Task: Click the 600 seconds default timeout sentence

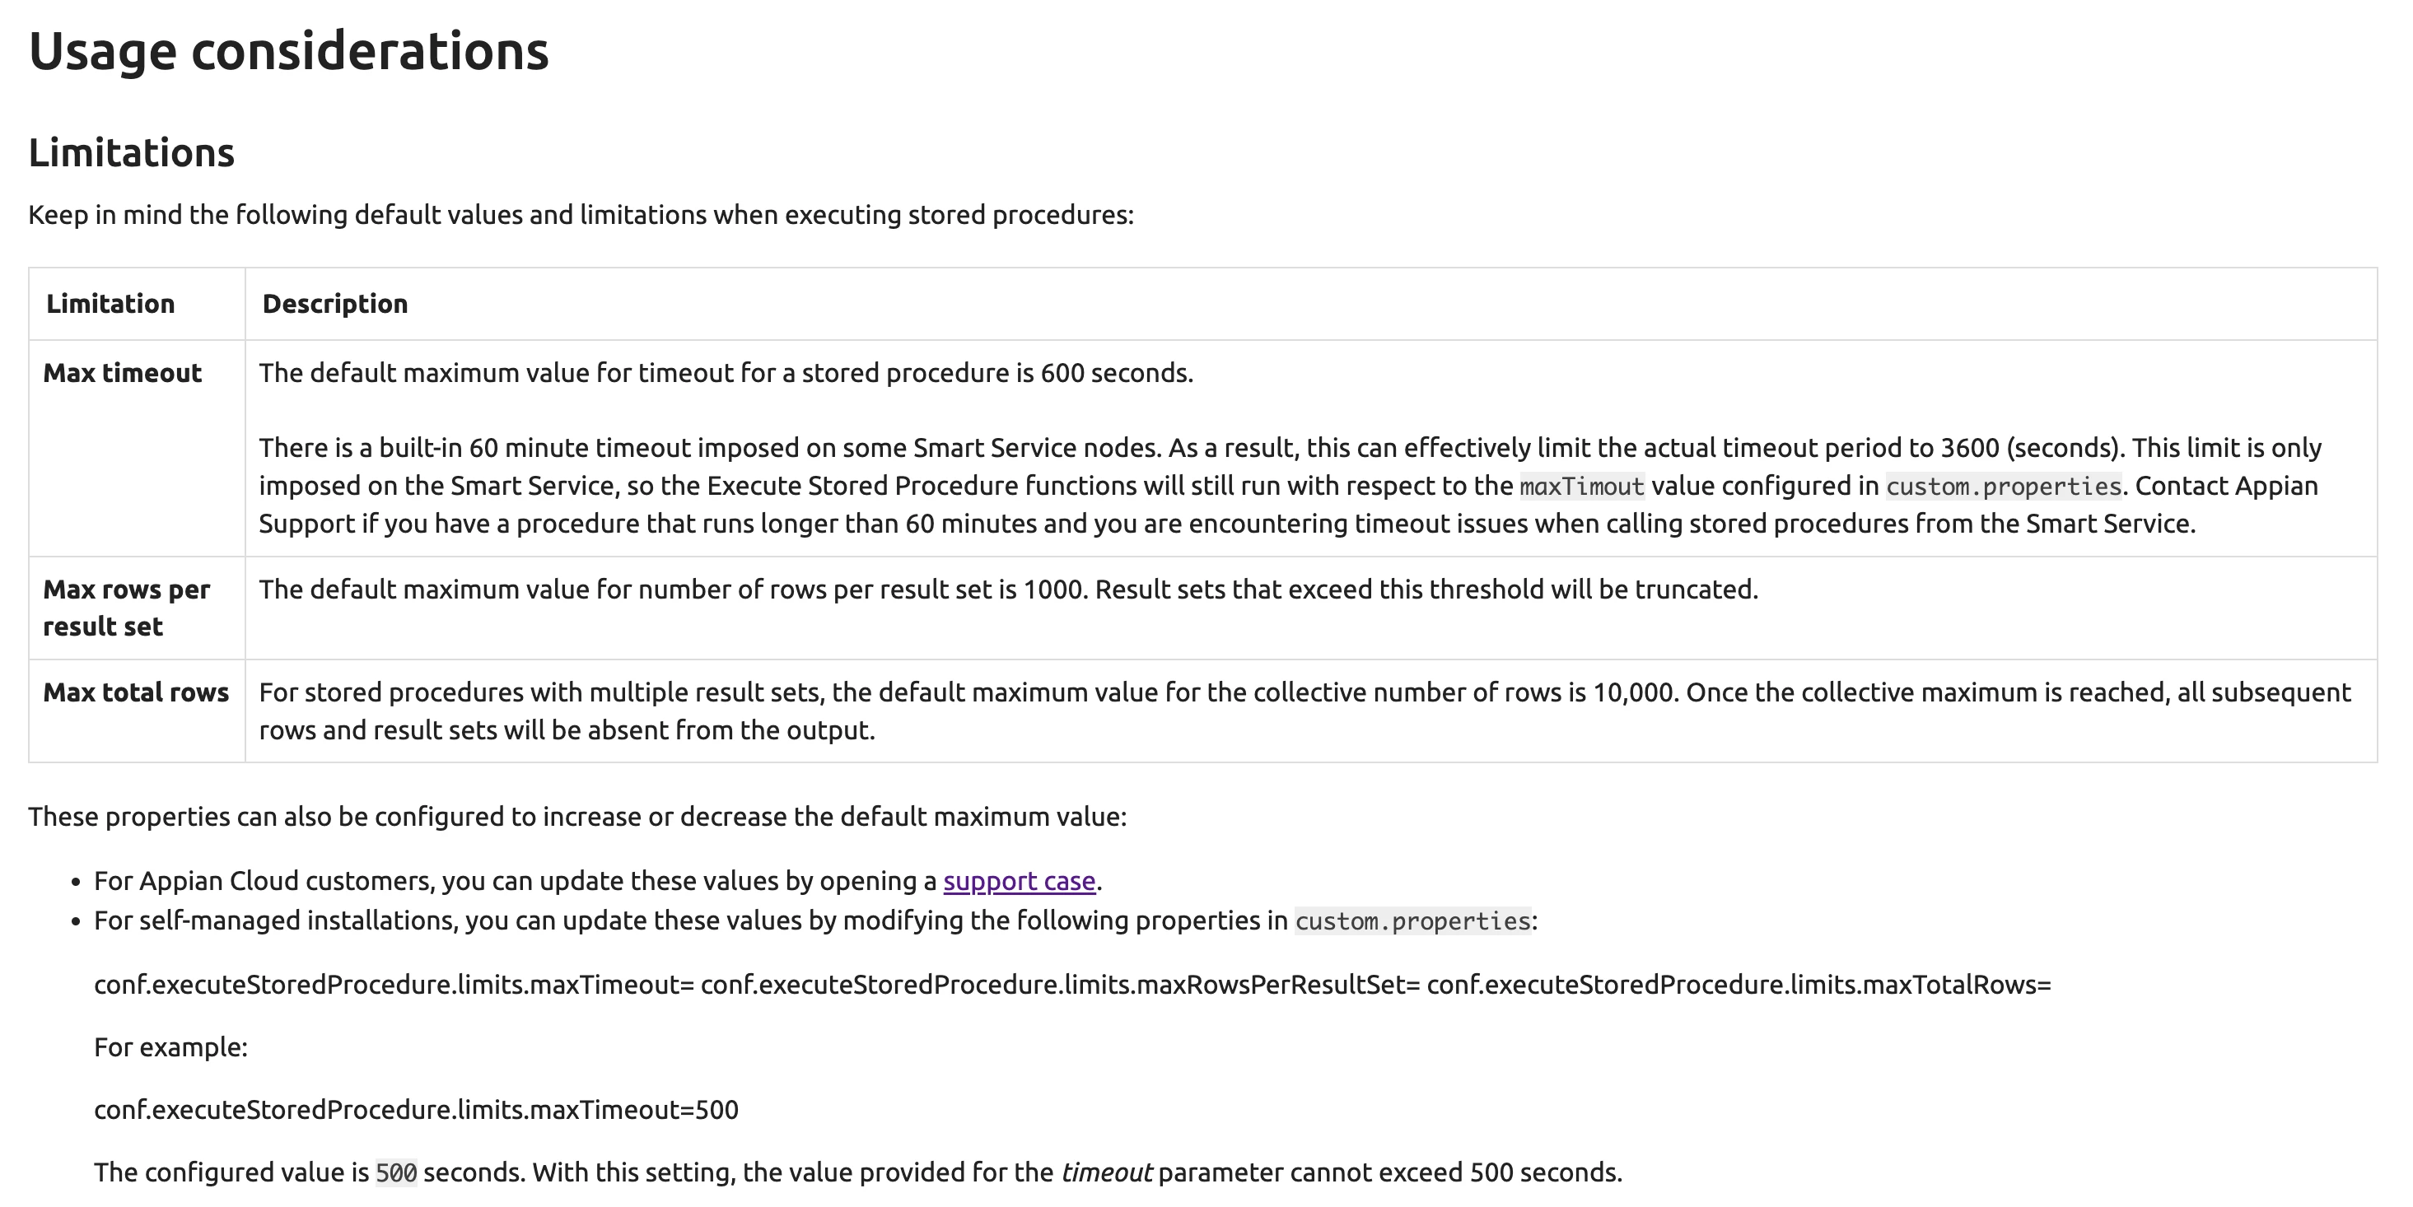Action: 726,373
